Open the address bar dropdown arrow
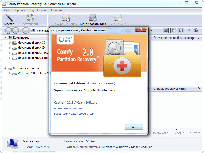Screen dimensions: 204x153 coord(151,30)
